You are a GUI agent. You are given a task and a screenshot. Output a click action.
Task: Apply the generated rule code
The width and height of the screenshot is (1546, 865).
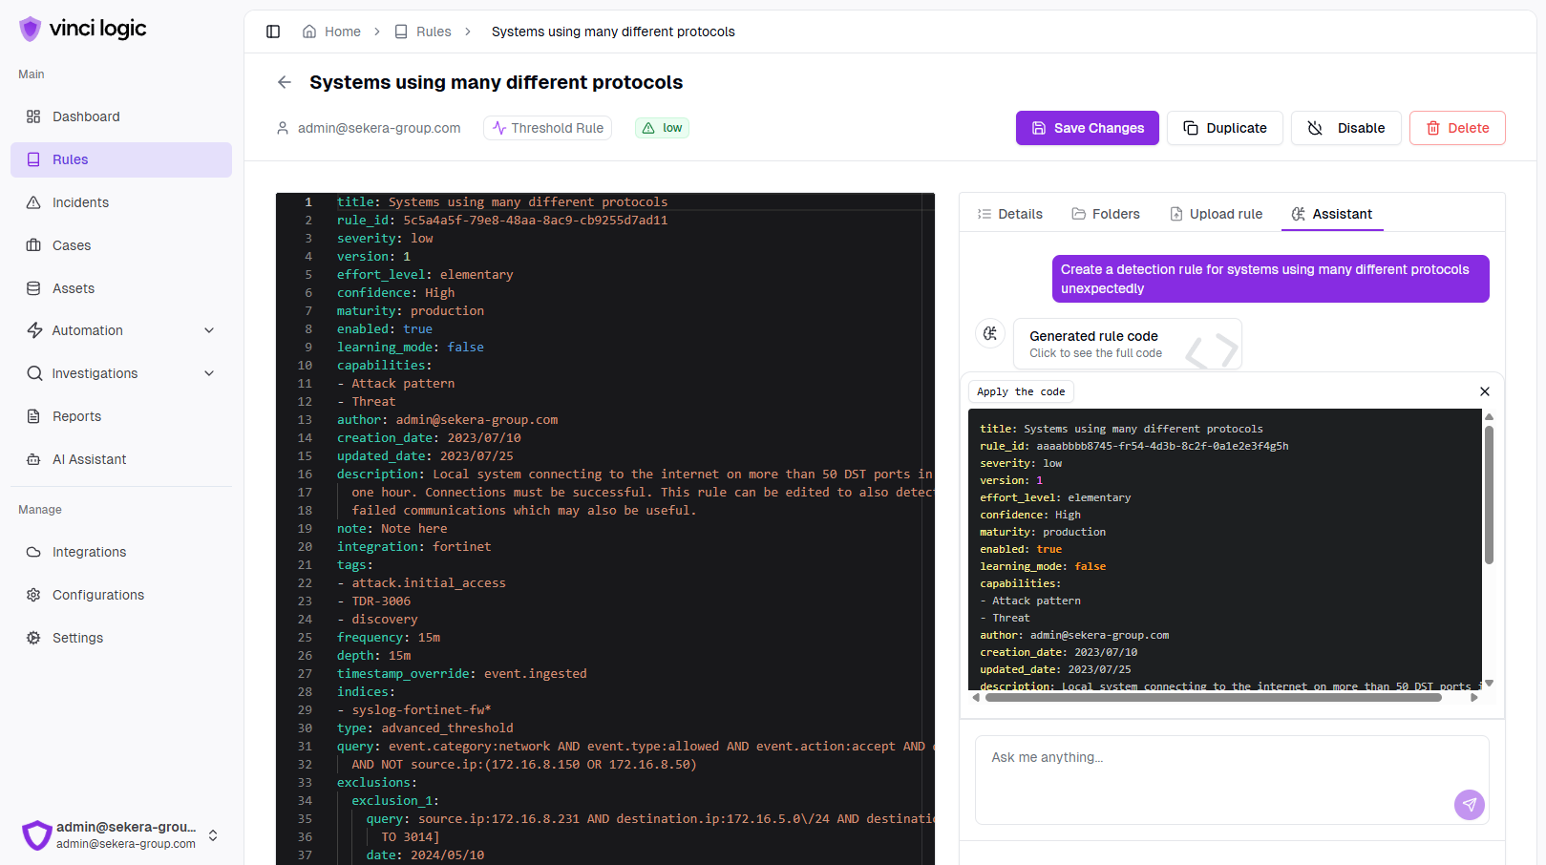[x=1020, y=391]
